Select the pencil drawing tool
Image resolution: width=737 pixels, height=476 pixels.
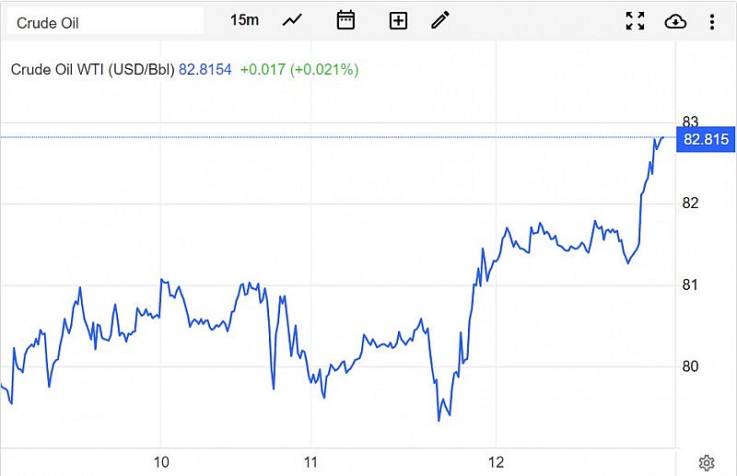point(439,20)
